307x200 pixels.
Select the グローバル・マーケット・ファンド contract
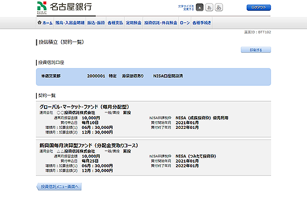click(x=153, y=119)
